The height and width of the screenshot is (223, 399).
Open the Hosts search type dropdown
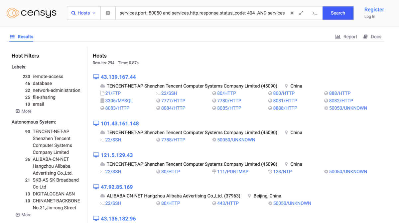point(83,13)
